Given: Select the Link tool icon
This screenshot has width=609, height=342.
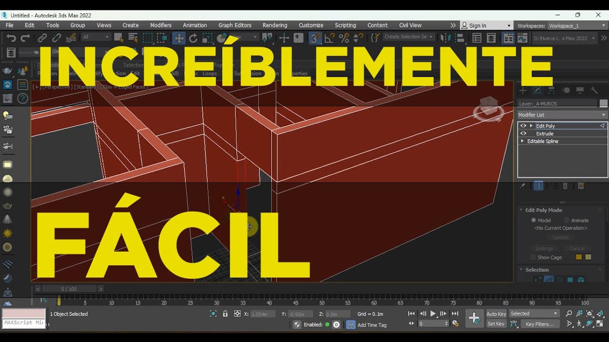Looking at the screenshot, I should 42,38.
